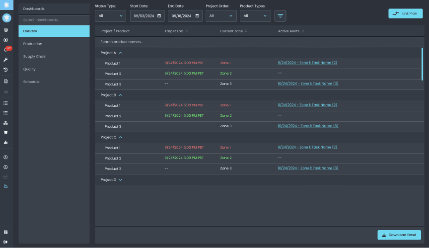Image resolution: width=429 pixels, height=248 pixels.
Task: Expand the Project D row
Action: coord(121,180)
